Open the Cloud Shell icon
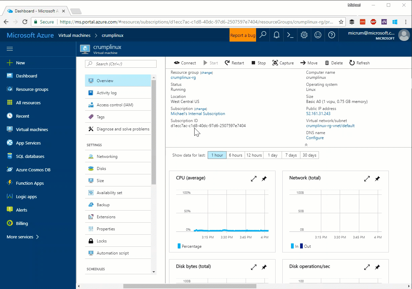This screenshot has height=289, width=412. click(290, 35)
